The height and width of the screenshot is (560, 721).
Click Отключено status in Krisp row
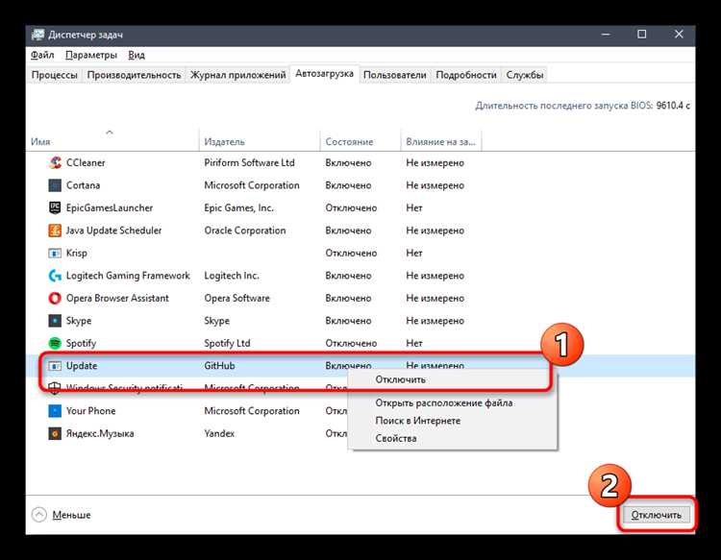coord(351,253)
